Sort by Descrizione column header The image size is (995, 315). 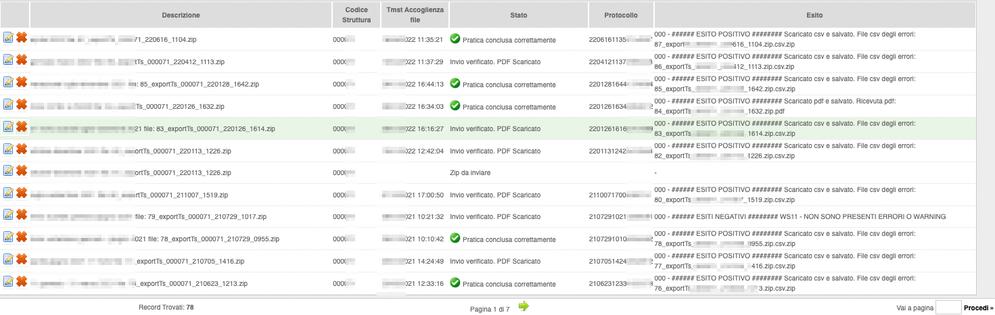[x=181, y=15]
